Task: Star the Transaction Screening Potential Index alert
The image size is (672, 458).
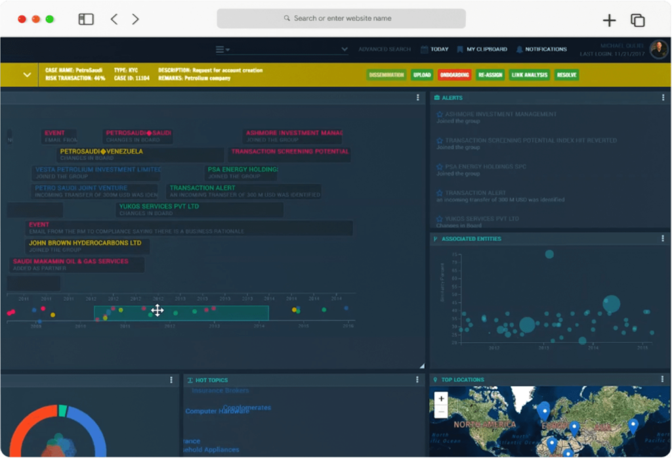Action: [439, 141]
